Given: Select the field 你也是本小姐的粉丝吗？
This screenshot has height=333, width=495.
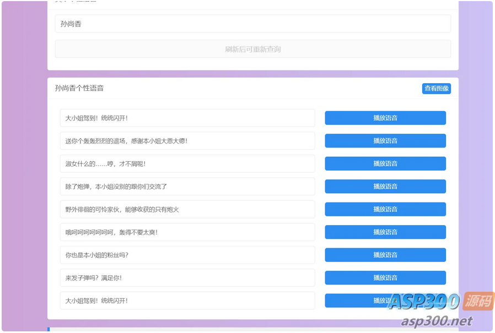Looking at the screenshot, I should pos(187,255).
